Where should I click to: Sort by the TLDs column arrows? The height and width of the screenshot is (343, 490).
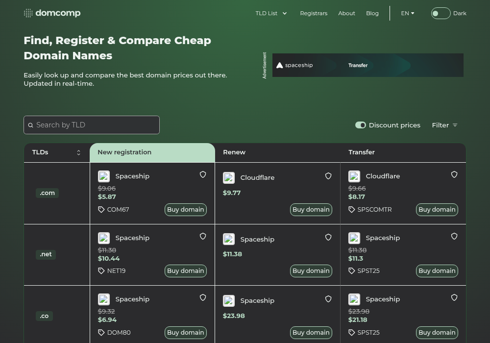[x=79, y=152]
